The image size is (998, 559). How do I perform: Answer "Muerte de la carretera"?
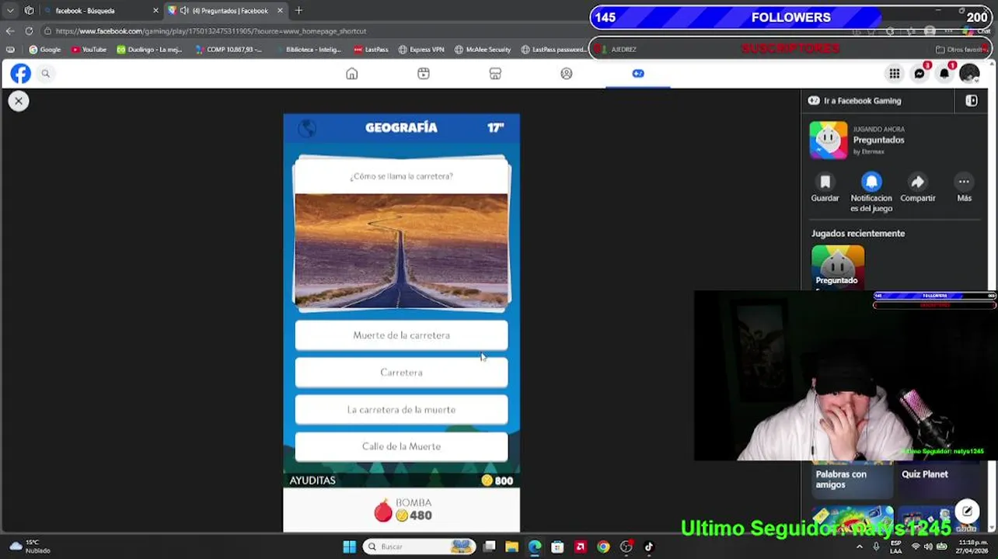[x=401, y=335]
